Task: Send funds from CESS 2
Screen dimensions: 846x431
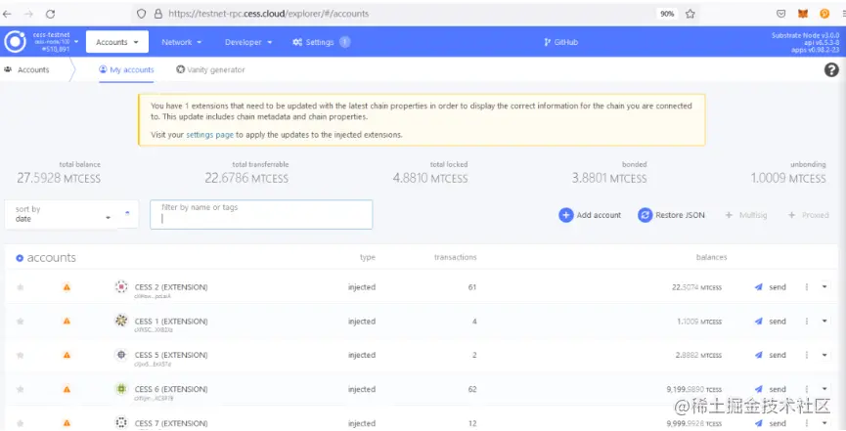Action: click(771, 287)
